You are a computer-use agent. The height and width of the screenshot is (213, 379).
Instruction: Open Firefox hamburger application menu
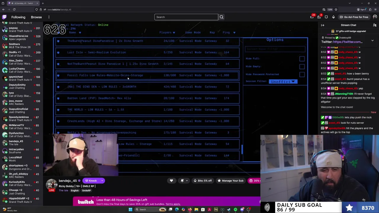(x=375, y=9)
